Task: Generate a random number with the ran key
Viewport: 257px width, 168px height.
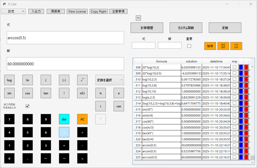Action: [119, 106]
